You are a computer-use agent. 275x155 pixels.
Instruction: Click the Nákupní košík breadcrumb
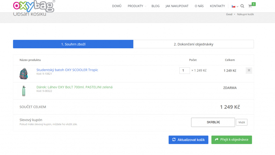point(245,14)
